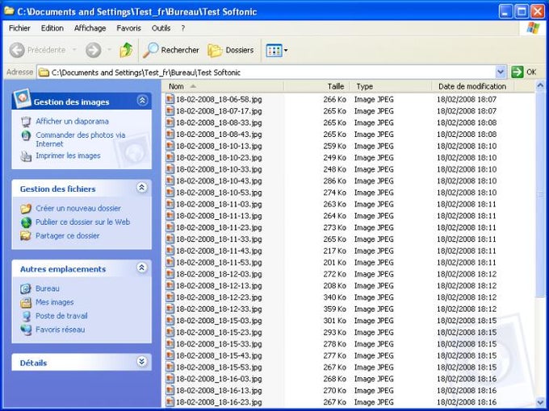Click the Imprimer les images link
The width and height of the screenshot is (549, 411).
[68, 156]
